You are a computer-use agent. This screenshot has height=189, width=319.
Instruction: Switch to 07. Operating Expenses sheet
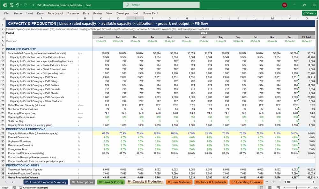(x=246, y=182)
